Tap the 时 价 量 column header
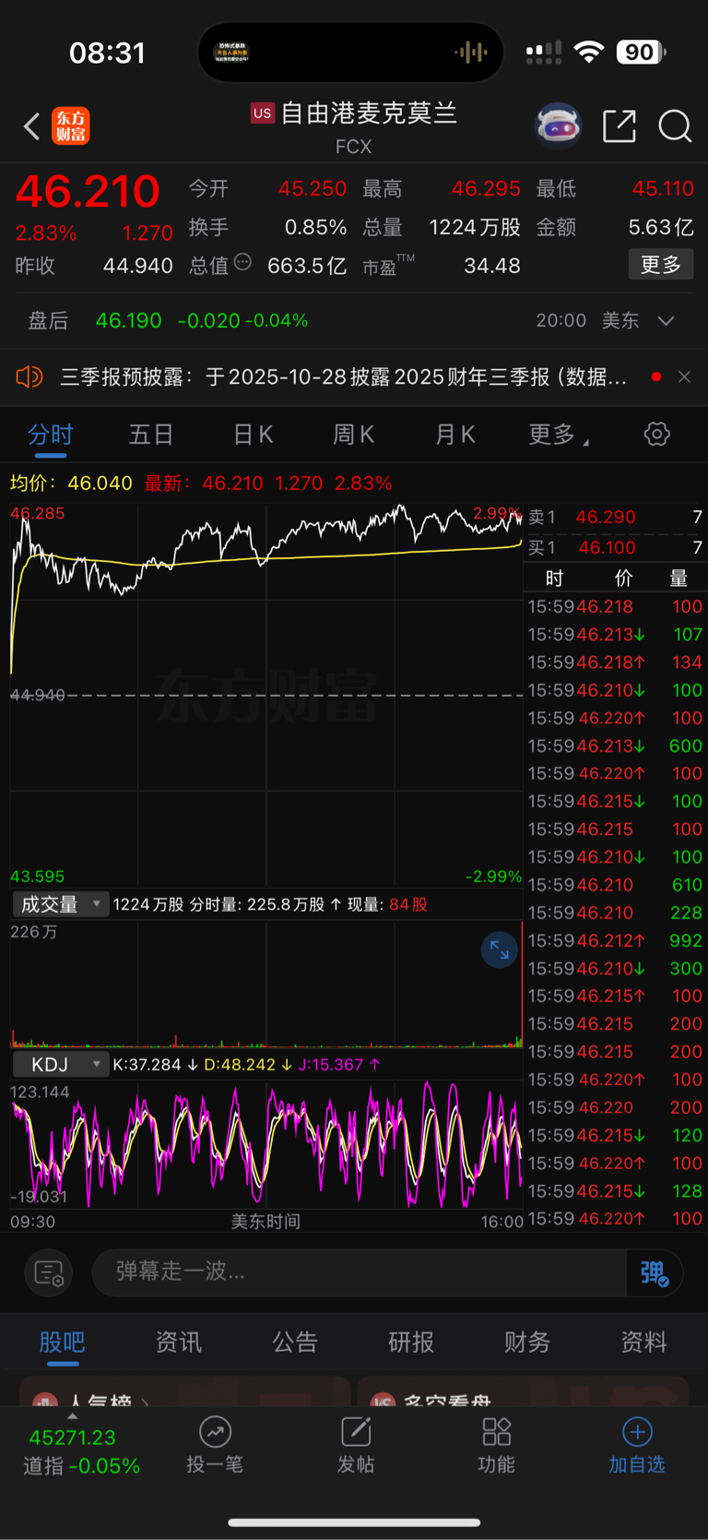 (615, 578)
